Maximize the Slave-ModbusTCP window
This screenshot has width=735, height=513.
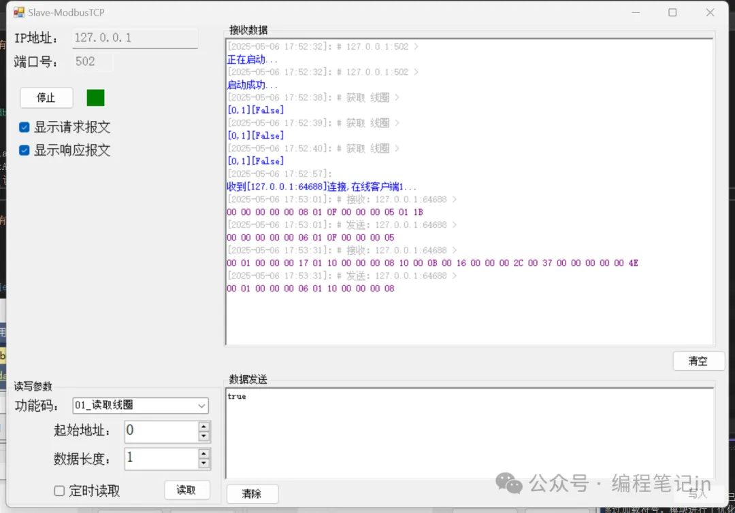click(672, 13)
